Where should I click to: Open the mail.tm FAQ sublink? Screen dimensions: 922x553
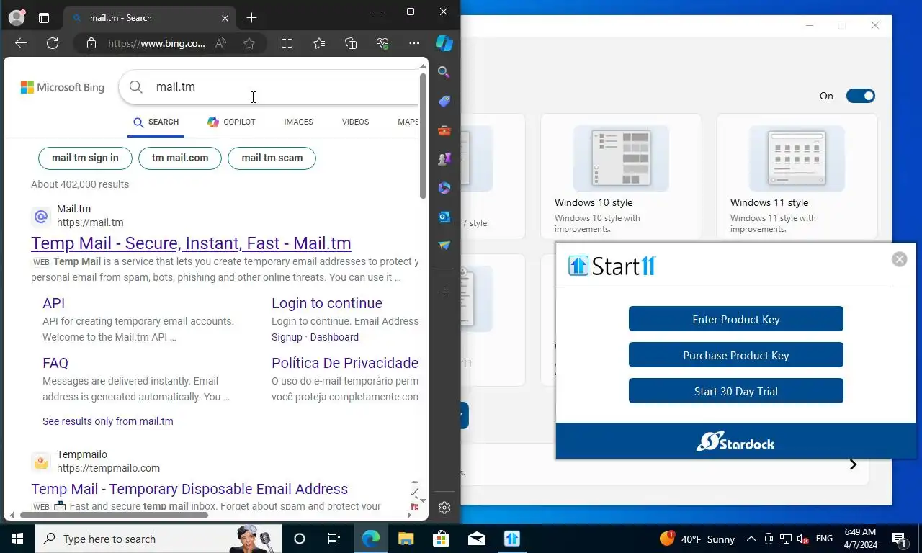55,363
